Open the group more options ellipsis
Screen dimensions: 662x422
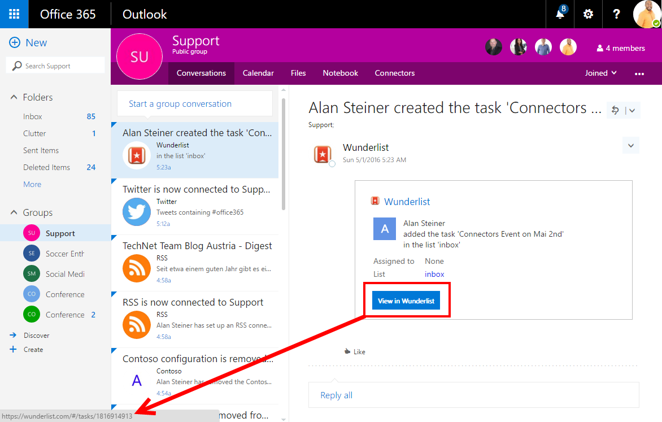[639, 73]
